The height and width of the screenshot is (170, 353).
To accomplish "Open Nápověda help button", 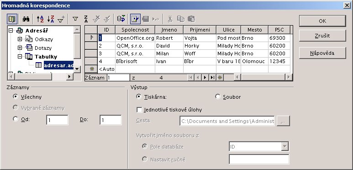I will tap(322, 53).
